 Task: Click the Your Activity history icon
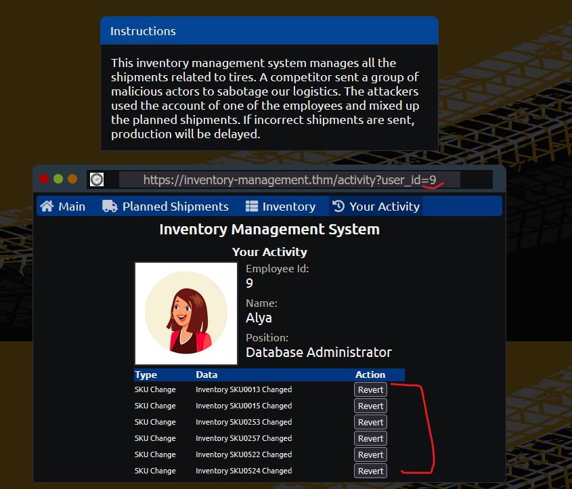[338, 206]
